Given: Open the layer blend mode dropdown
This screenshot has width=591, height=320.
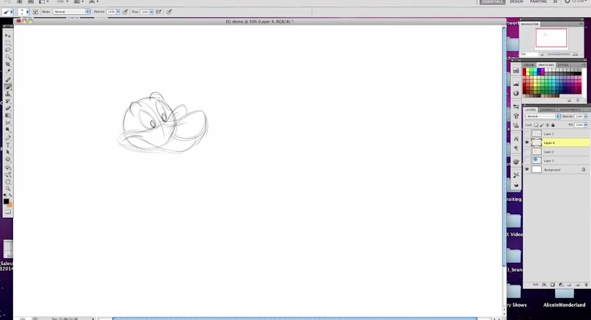Looking at the screenshot, I should click(543, 116).
